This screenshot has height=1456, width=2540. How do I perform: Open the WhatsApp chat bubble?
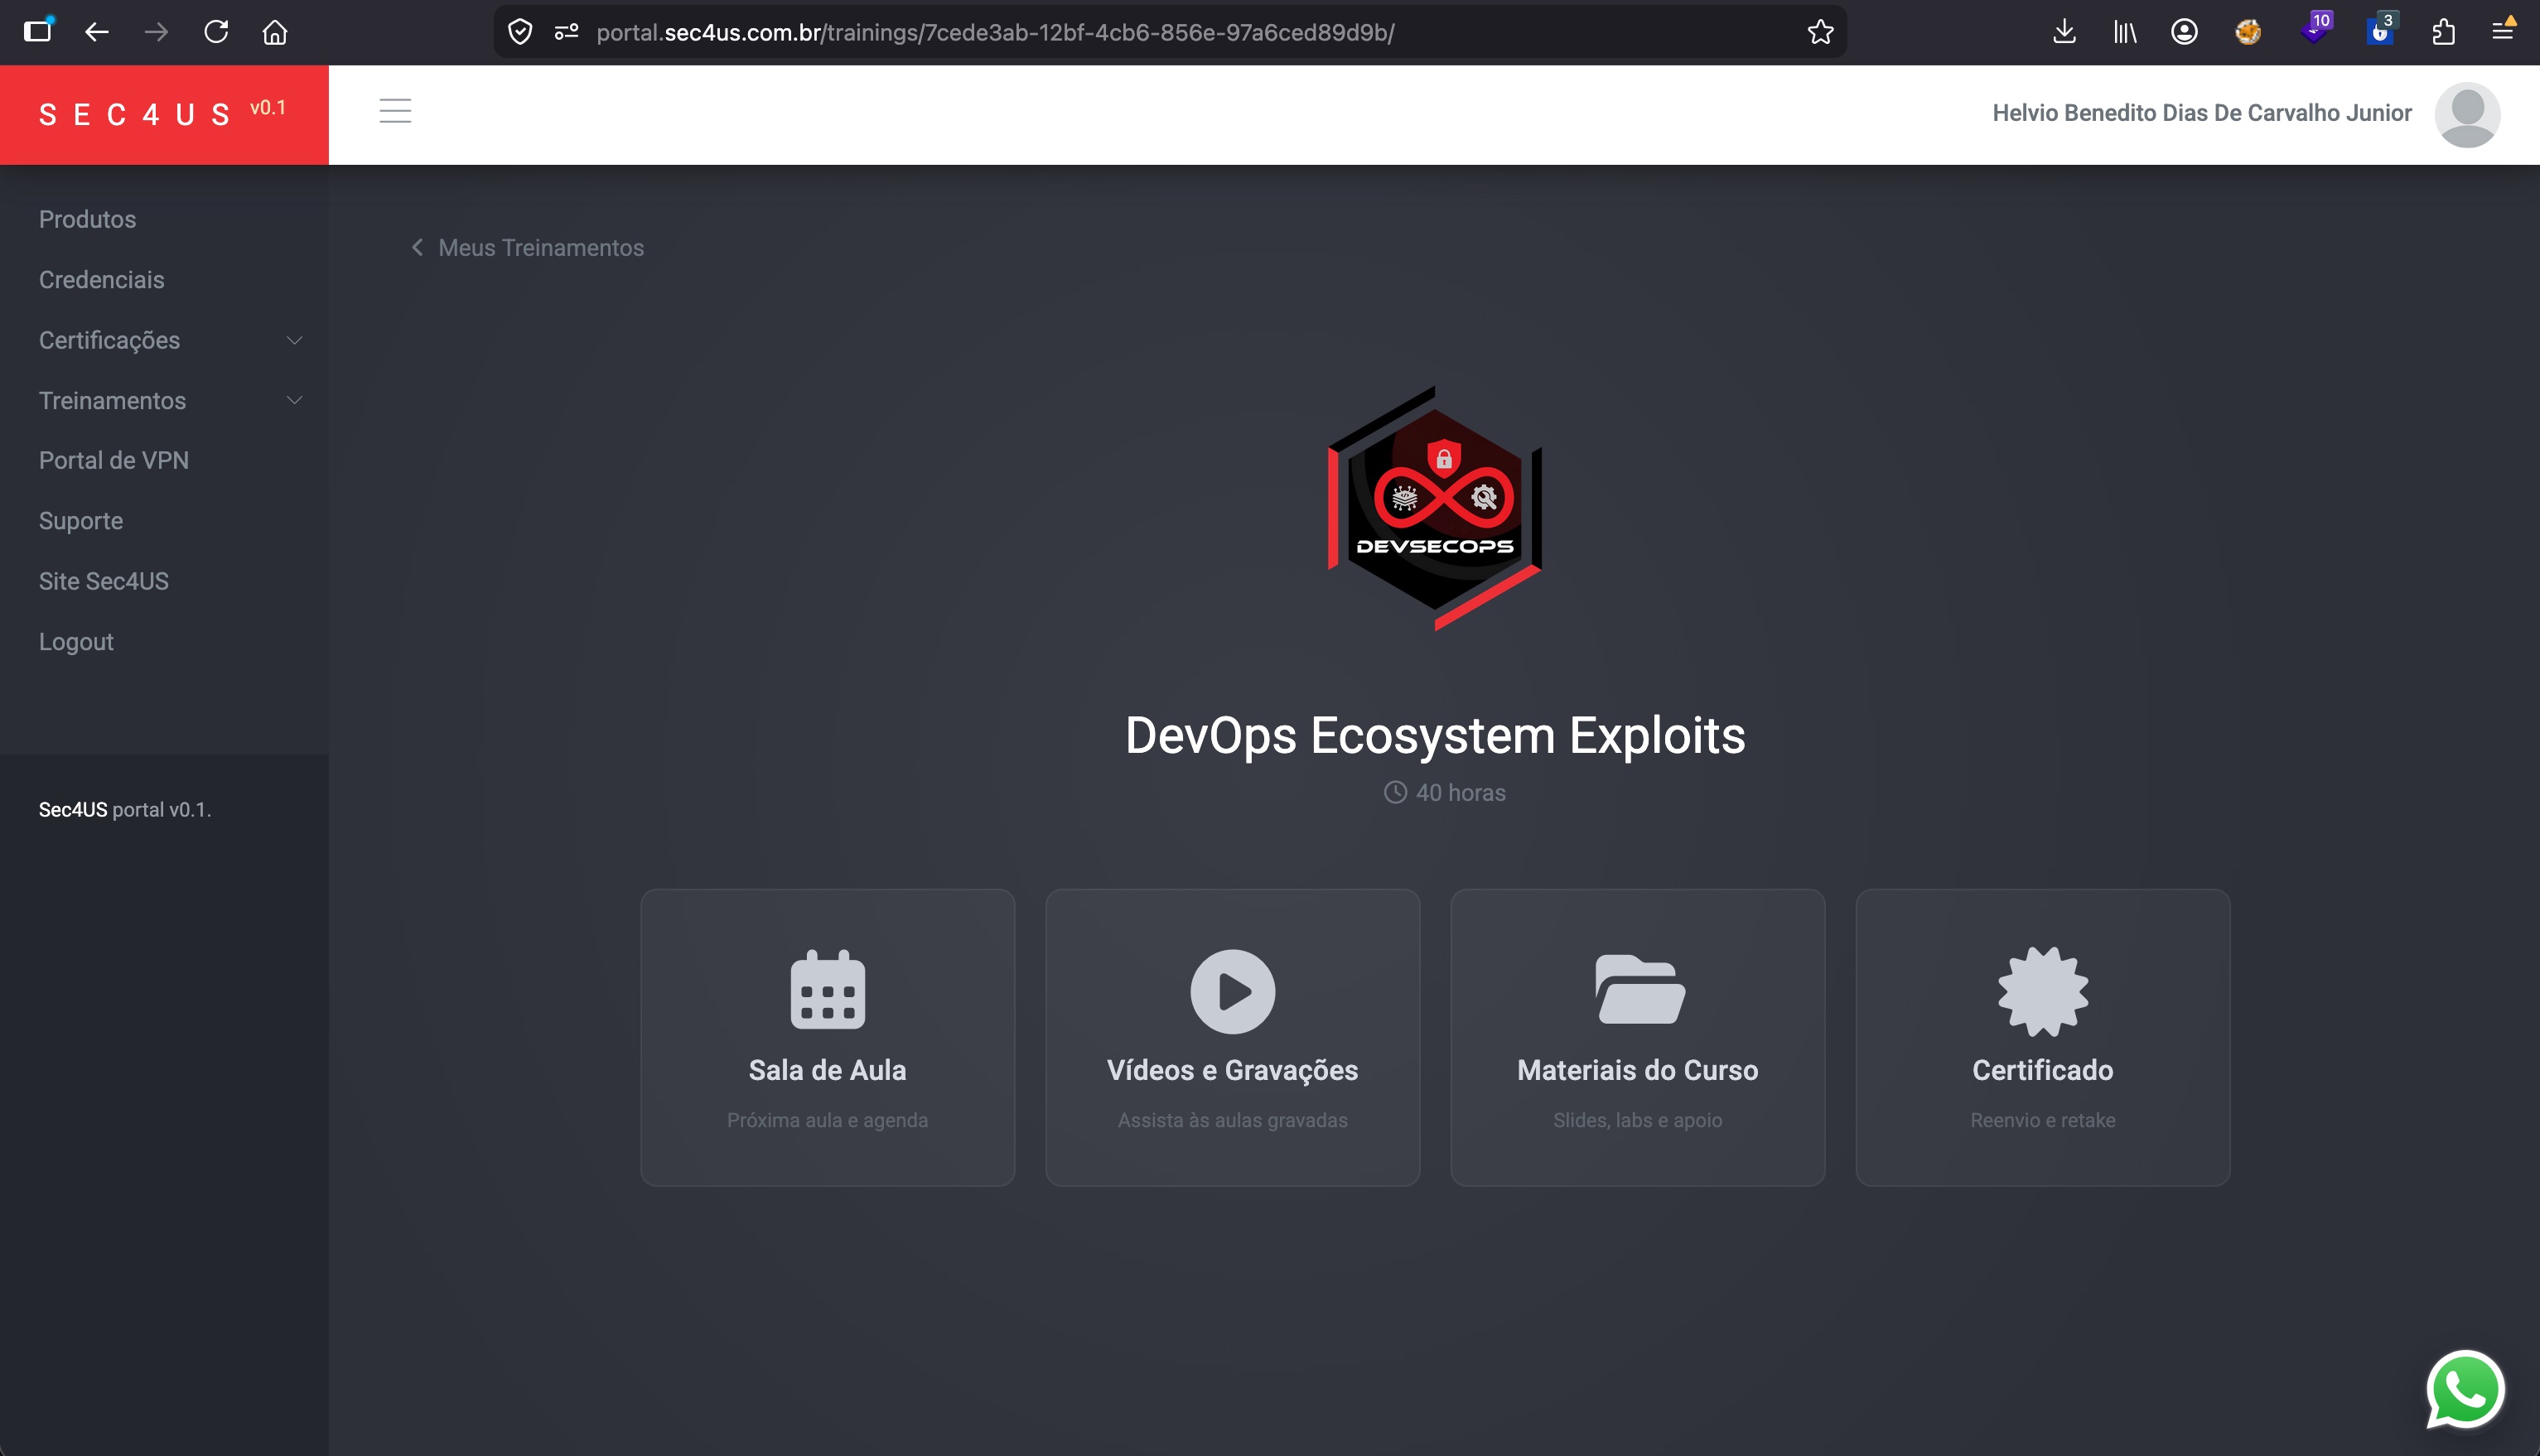(x=2465, y=1389)
